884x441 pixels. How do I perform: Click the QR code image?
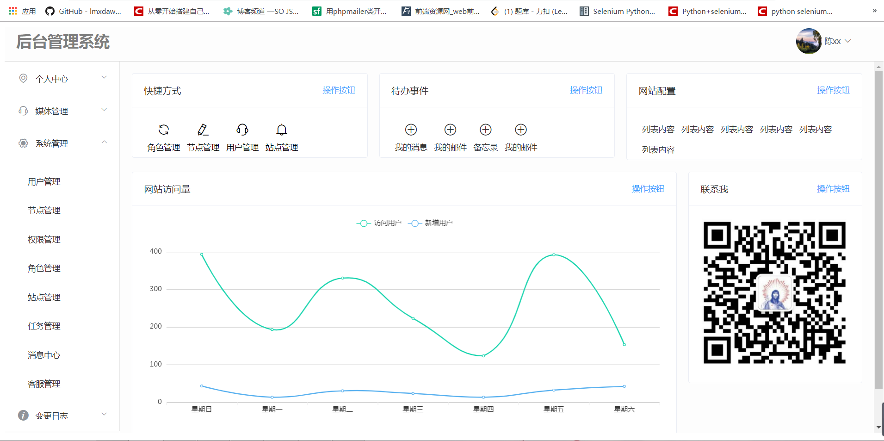pos(775,292)
